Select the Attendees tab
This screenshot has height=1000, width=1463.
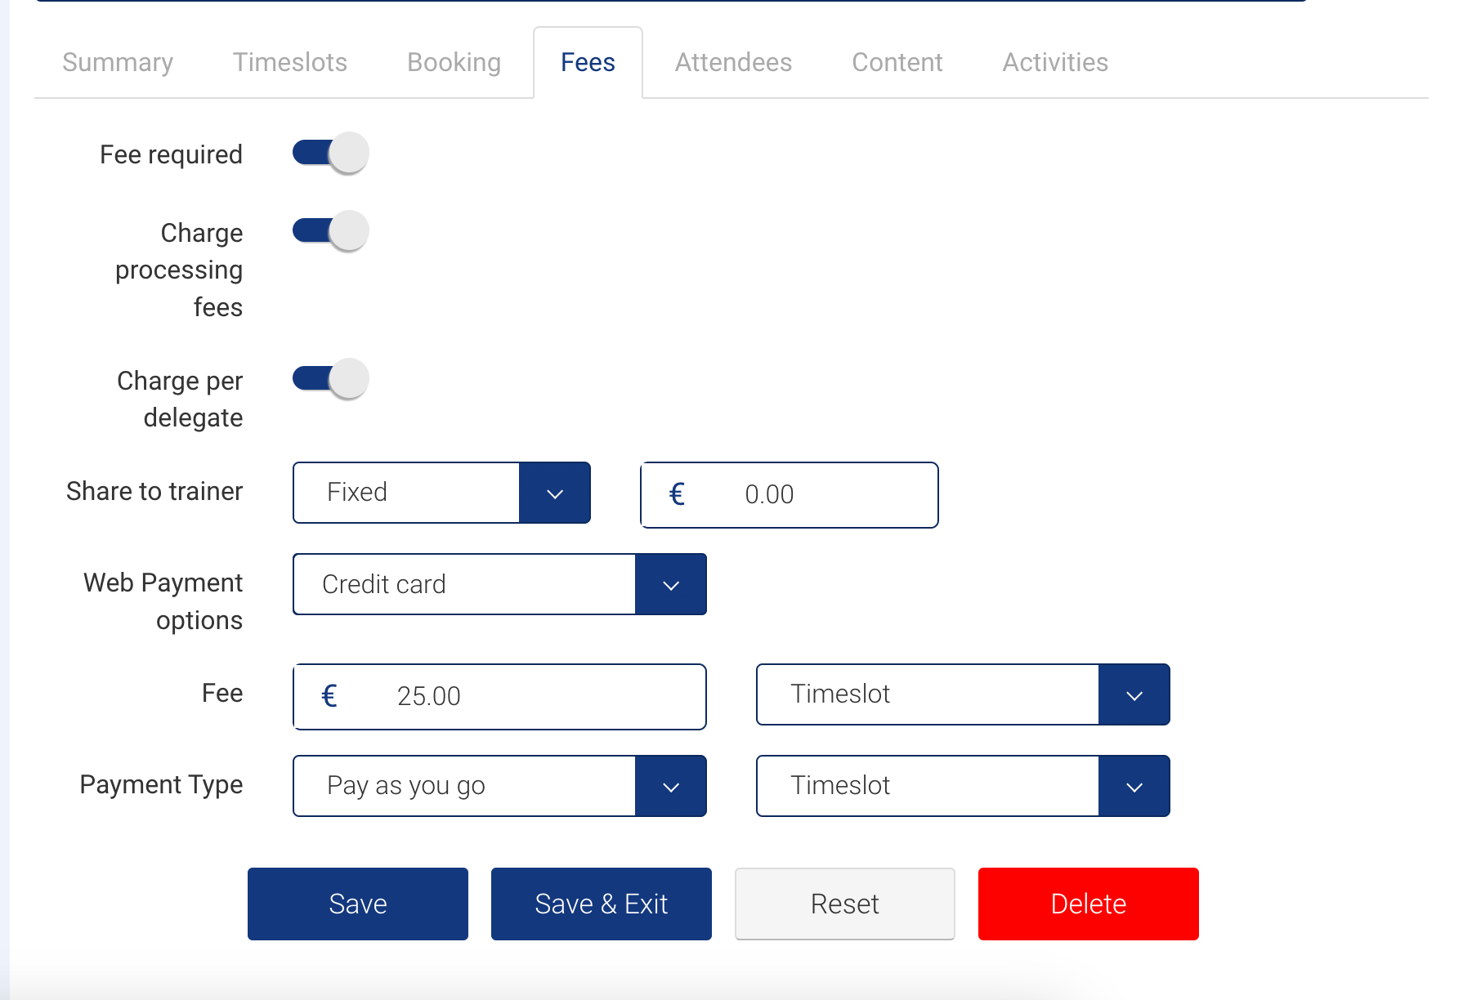[x=733, y=63]
